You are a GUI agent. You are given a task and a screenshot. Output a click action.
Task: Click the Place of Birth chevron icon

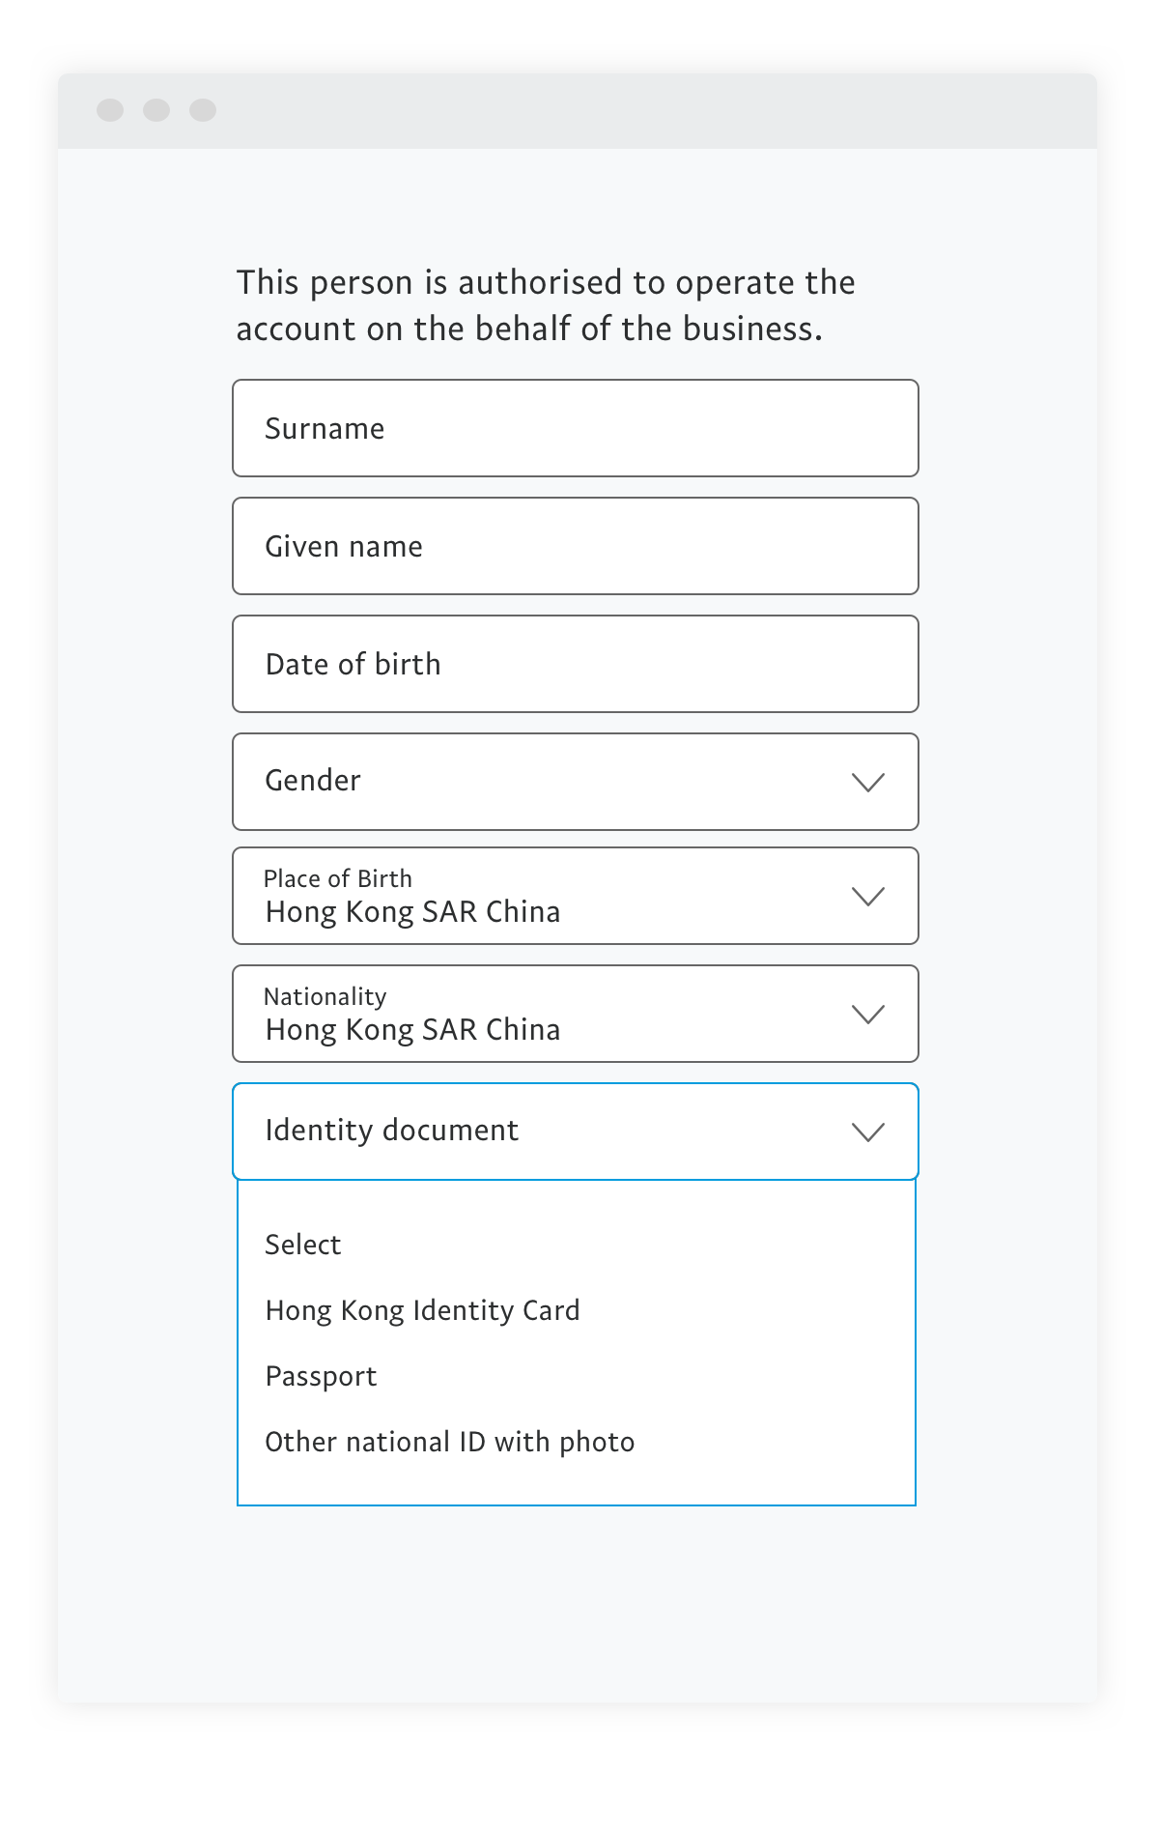[868, 897]
